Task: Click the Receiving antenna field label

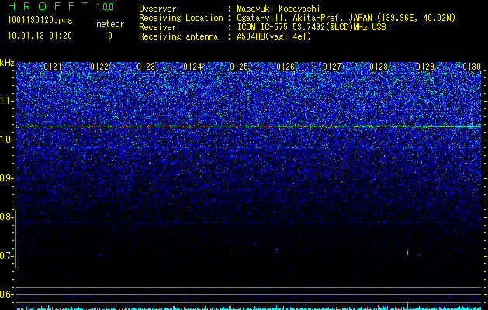Action: coord(178,36)
